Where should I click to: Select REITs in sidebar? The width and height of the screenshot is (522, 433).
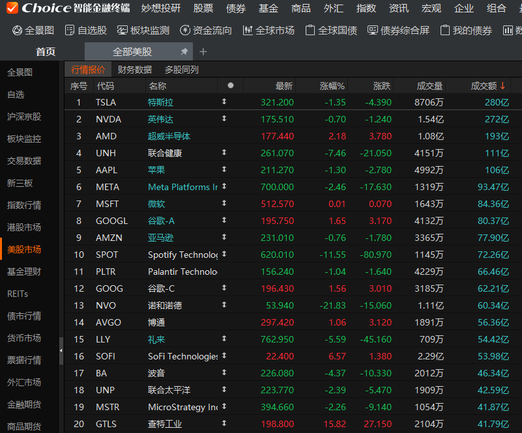pos(18,294)
